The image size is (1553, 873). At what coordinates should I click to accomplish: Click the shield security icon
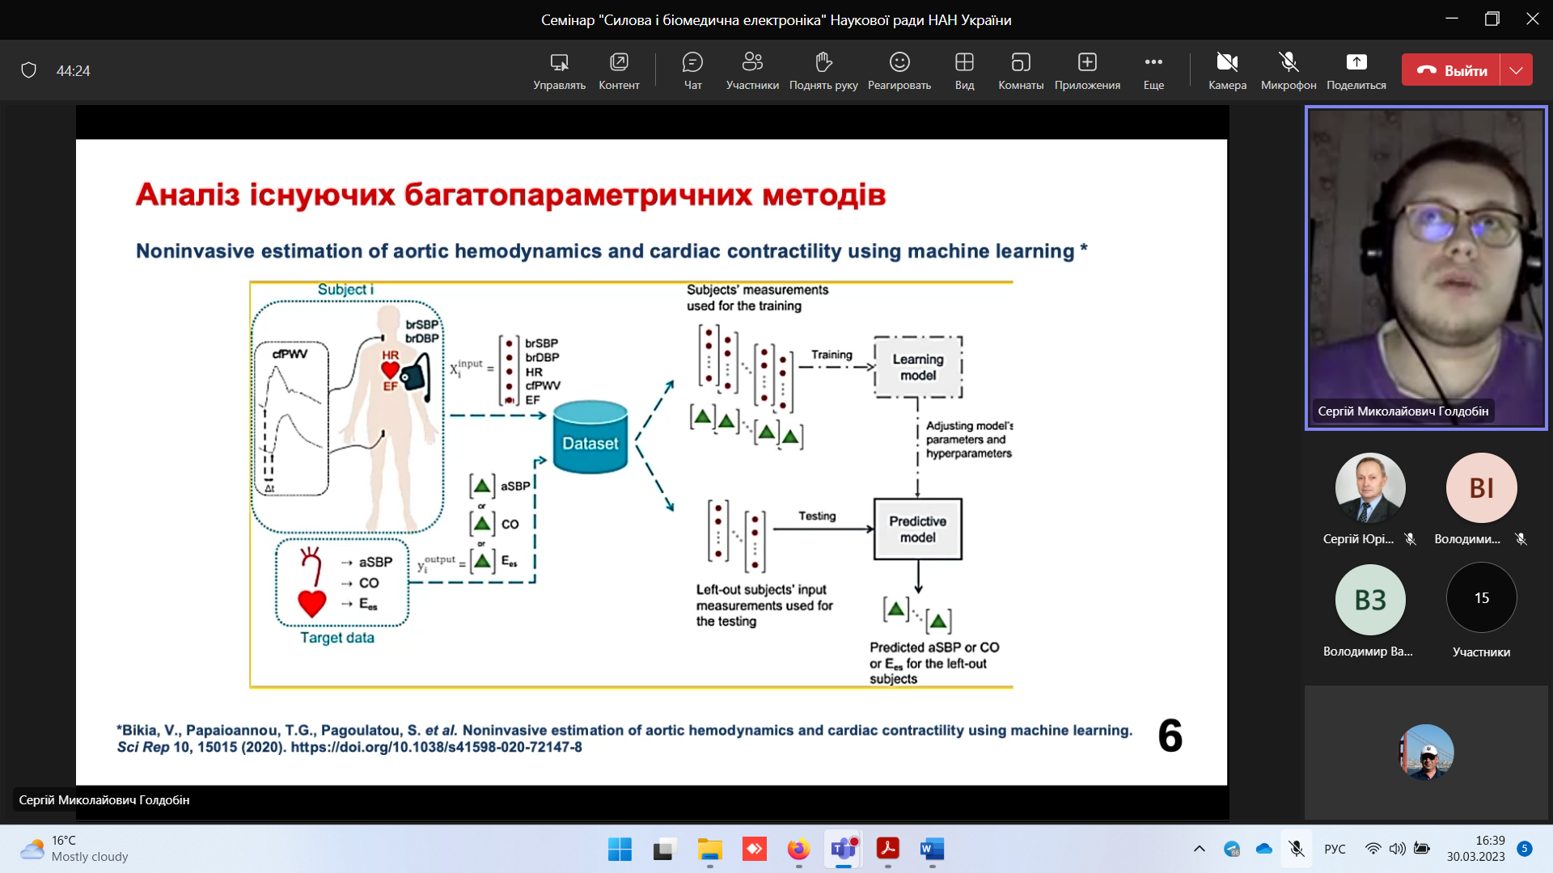click(x=29, y=70)
